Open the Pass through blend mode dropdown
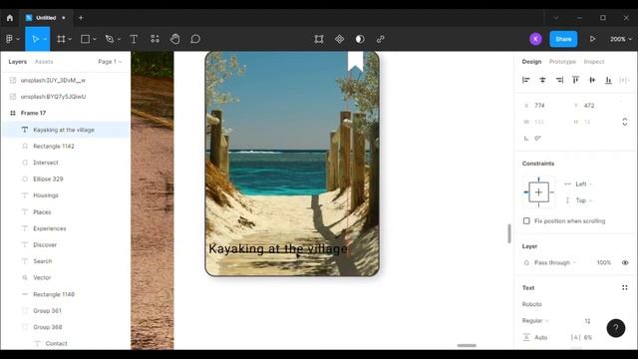The image size is (638, 359). pos(555,262)
